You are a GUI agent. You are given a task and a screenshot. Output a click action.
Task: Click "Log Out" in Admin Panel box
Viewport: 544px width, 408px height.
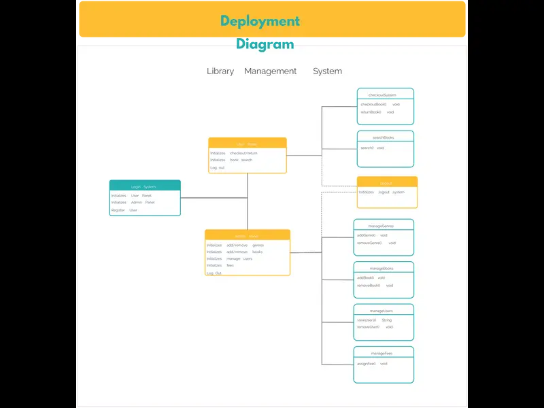(214, 273)
